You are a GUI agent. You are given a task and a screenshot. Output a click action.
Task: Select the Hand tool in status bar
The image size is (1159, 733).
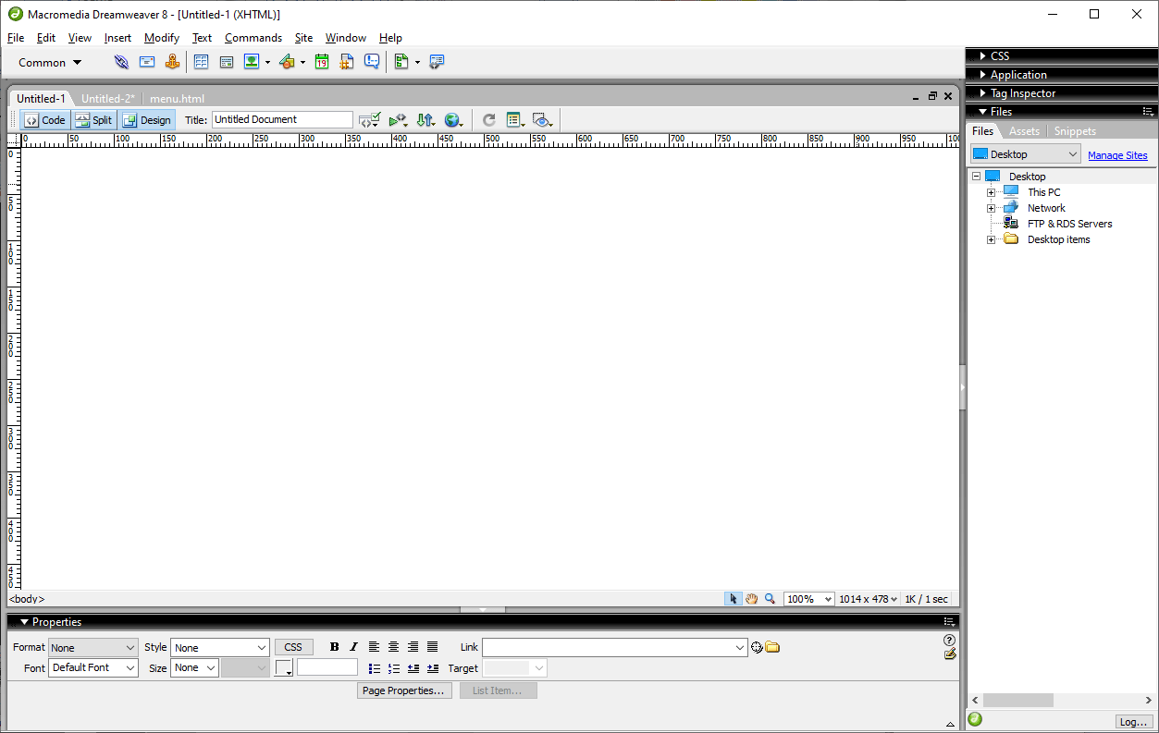point(752,599)
